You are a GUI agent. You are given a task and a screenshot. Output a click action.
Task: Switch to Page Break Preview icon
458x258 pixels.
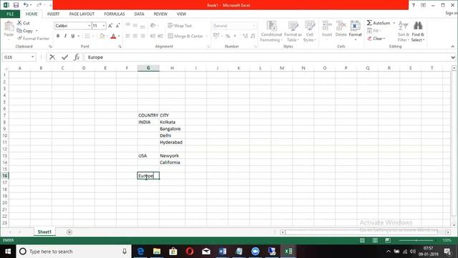pyautogui.click(x=388, y=240)
